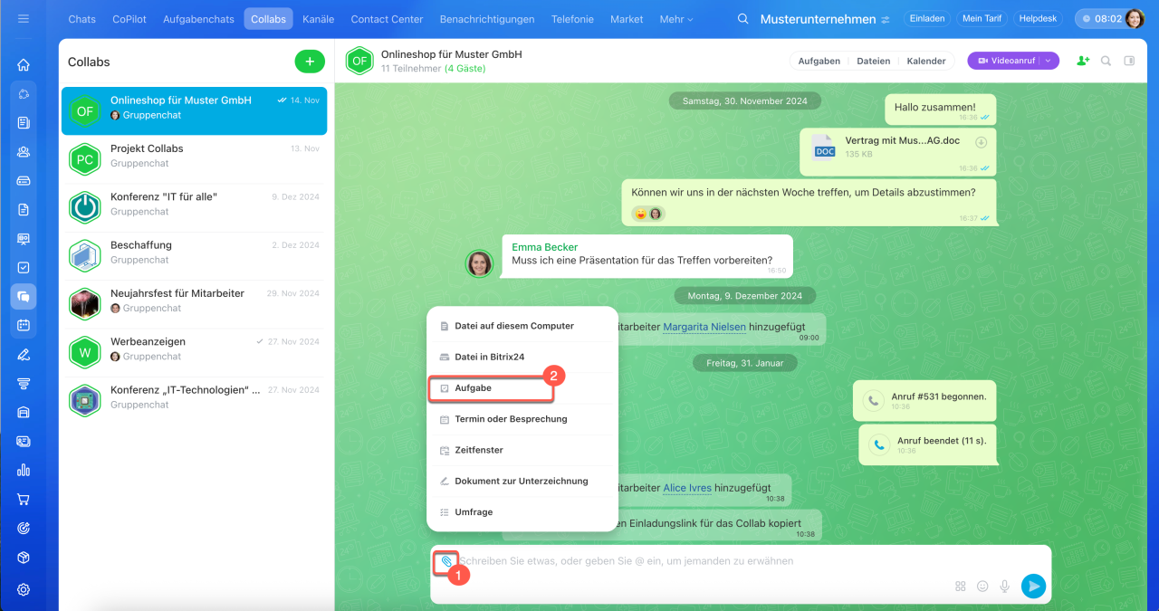
Task: Send message with the blue arrow button
Action: tap(1032, 586)
